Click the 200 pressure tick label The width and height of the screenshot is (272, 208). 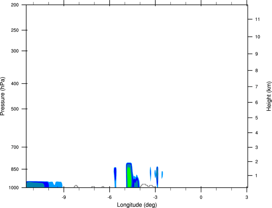click(15, 5)
